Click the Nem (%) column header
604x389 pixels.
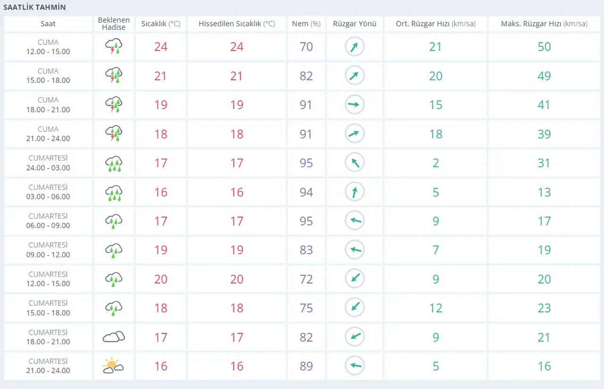306,24
